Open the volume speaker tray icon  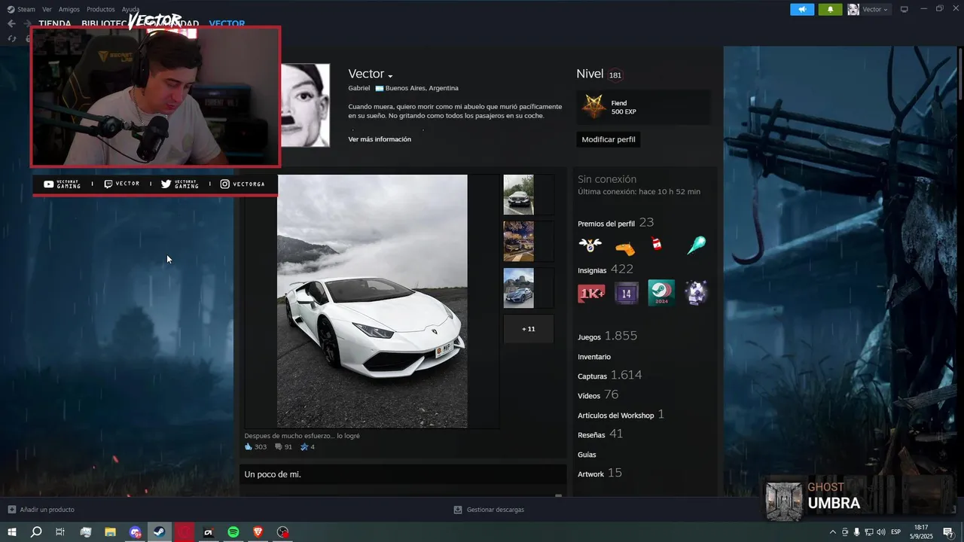[882, 532]
